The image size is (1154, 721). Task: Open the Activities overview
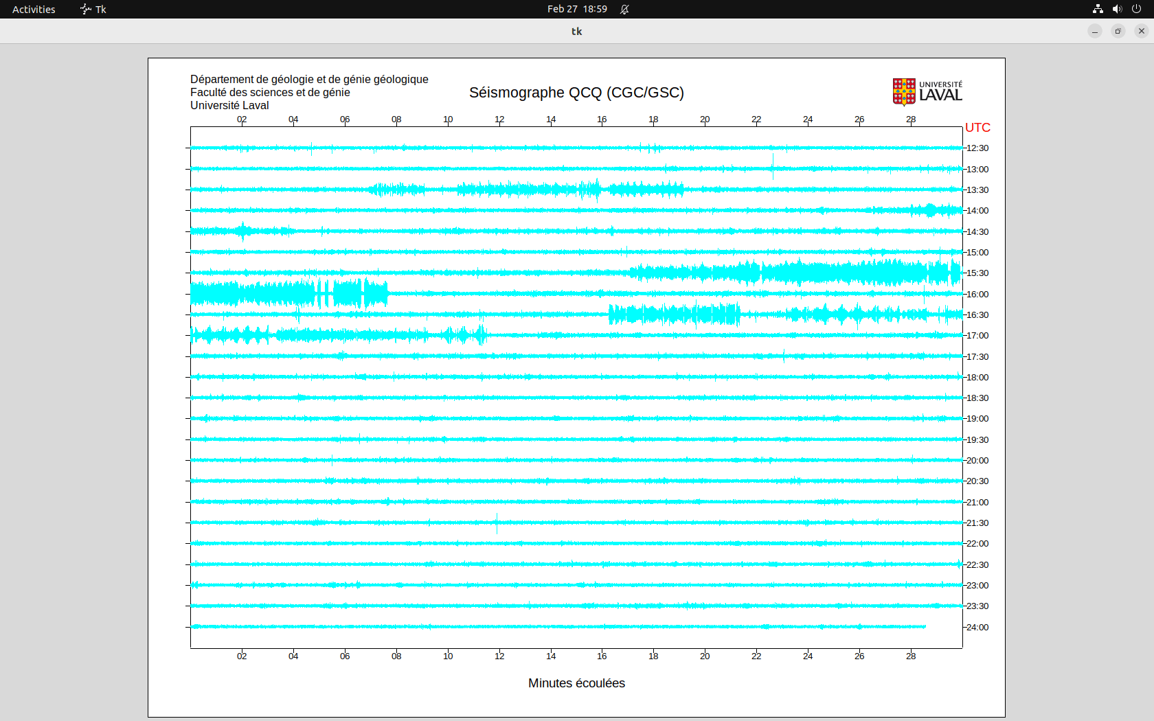click(x=34, y=9)
